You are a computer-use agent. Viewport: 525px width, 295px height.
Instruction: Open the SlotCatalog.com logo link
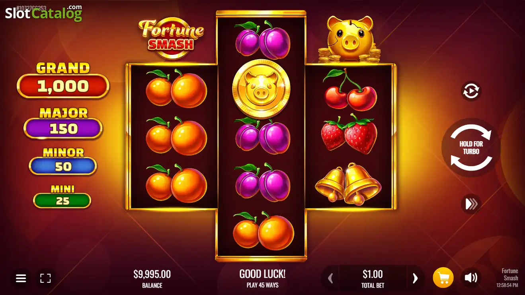pyautogui.click(x=43, y=13)
